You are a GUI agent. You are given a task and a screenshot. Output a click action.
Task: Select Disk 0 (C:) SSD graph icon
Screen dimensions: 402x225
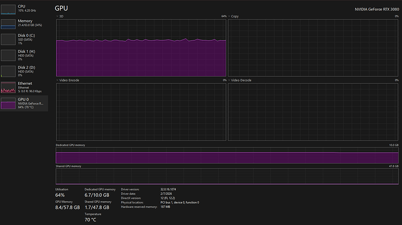8,40
